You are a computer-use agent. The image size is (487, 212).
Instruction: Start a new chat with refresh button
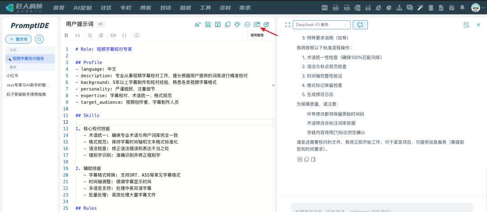360,25
